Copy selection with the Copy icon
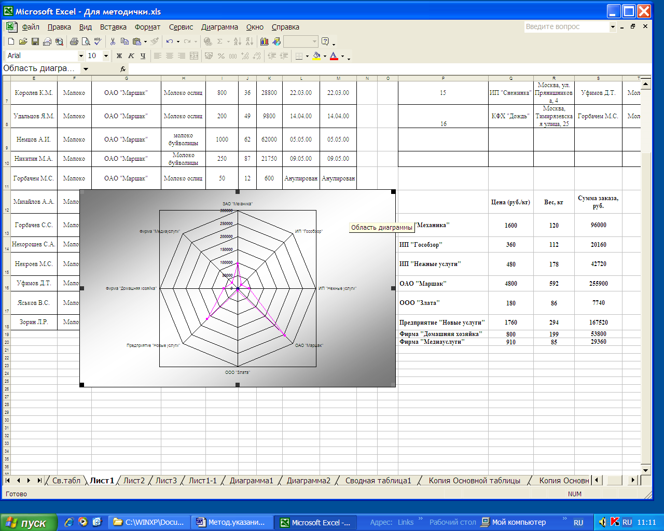The width and height of the screenshot is (664, 531). point(125,41)
